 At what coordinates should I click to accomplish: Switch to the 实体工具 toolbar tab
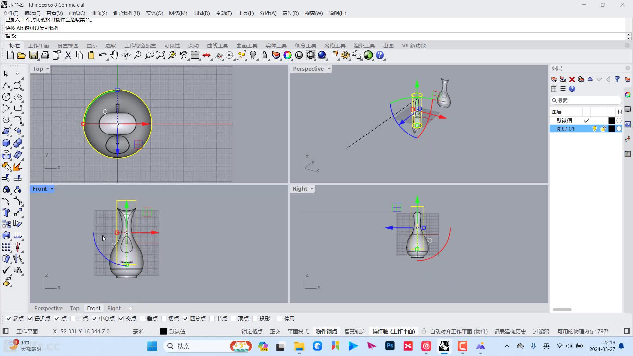276,45
